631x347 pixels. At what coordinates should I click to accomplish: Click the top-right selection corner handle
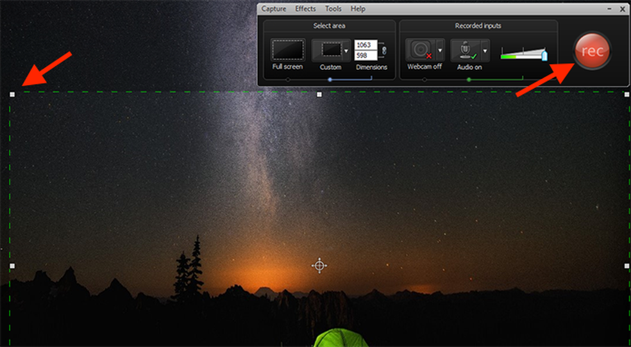click(x=627, y=94)
